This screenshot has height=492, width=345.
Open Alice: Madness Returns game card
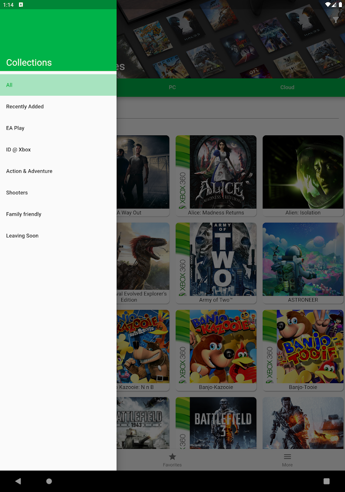click(x=216, y=176)
